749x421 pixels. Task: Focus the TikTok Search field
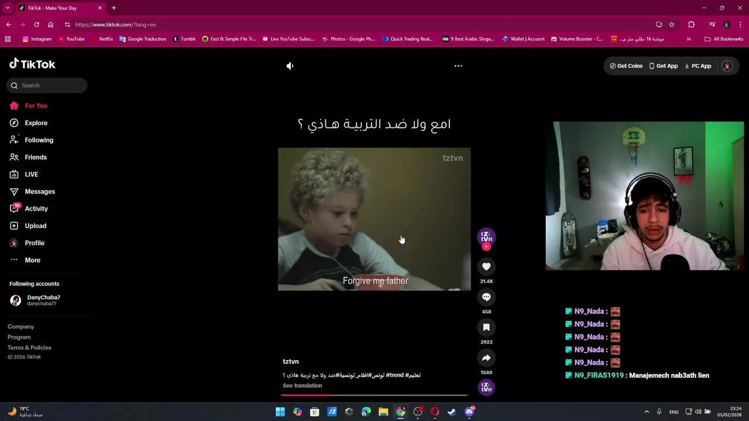coord(47,85)
